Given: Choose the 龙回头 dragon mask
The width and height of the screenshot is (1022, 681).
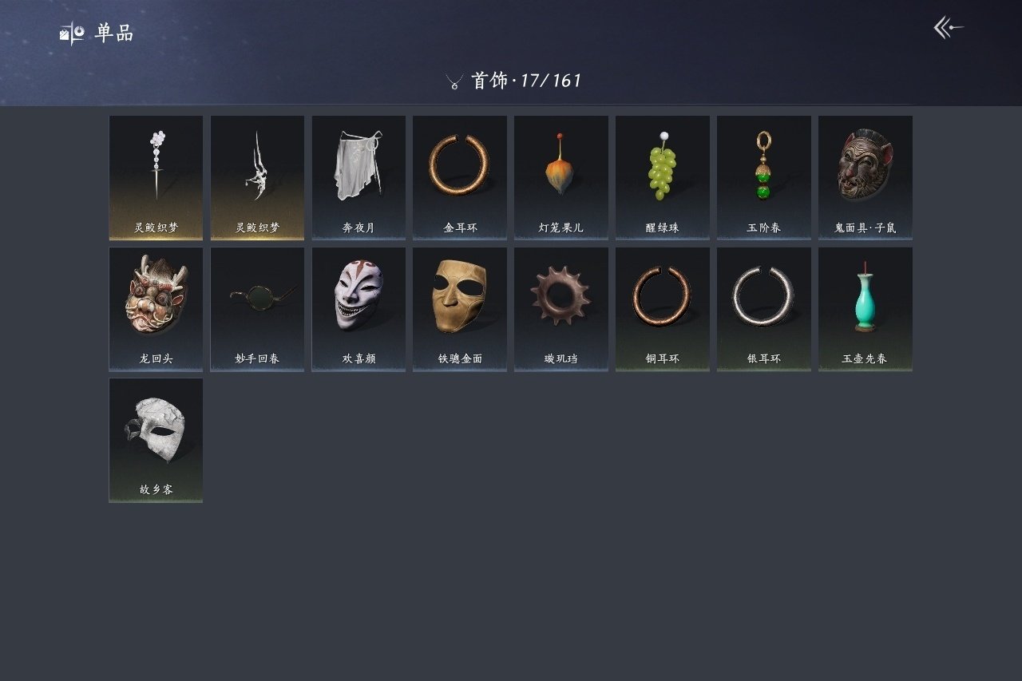Looking at the screenshot, I should pyautogui.click(x=156, y=309).
